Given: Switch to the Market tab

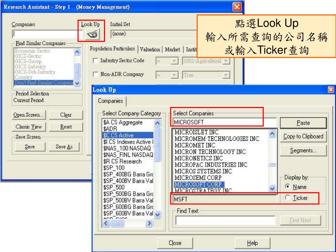Looking at the screenshot, I should tap(172, 50).
